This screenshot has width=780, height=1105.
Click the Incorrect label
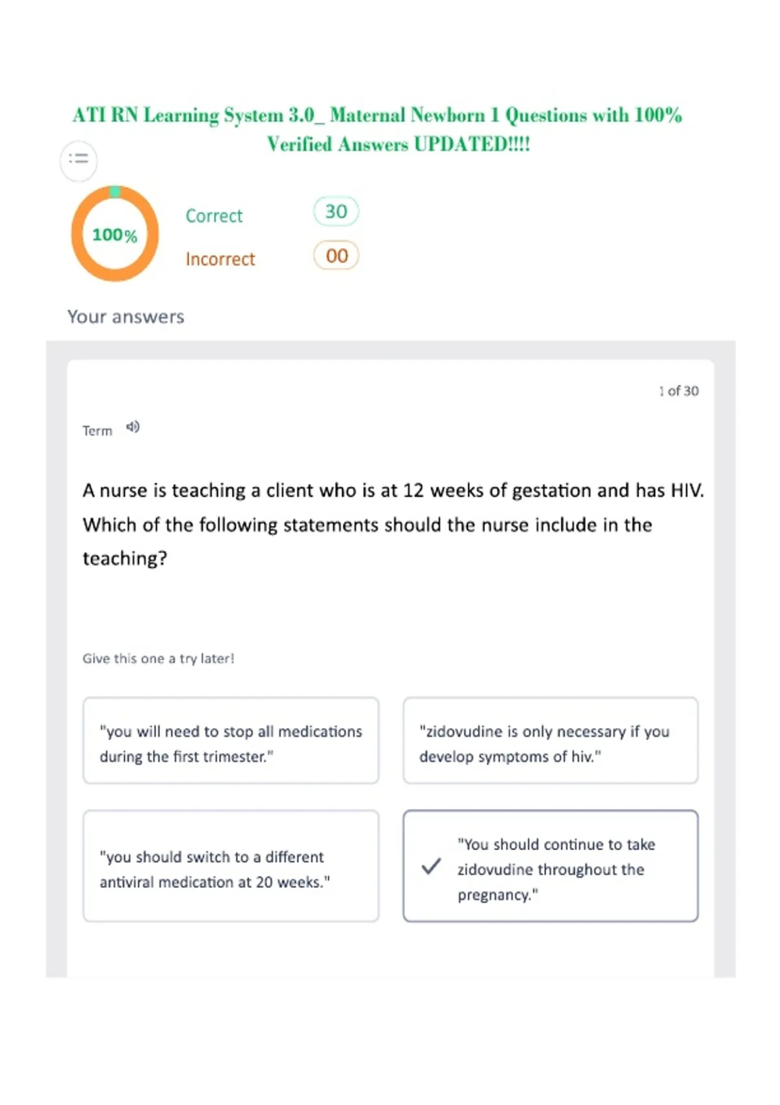[x=220, y=259]
